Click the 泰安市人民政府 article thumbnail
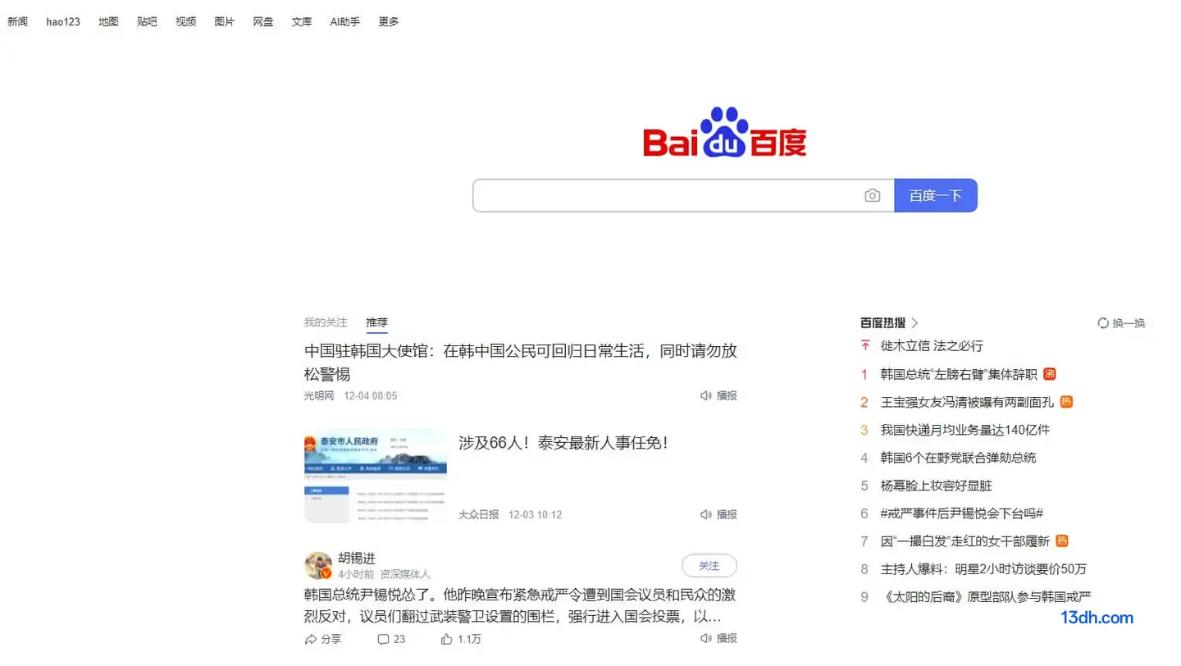This screenshot has width=1181, height=666. 376,476
